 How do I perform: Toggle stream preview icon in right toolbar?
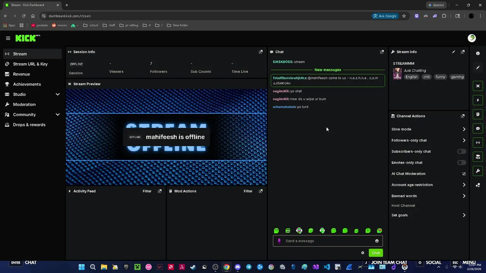tap(478, 86)
